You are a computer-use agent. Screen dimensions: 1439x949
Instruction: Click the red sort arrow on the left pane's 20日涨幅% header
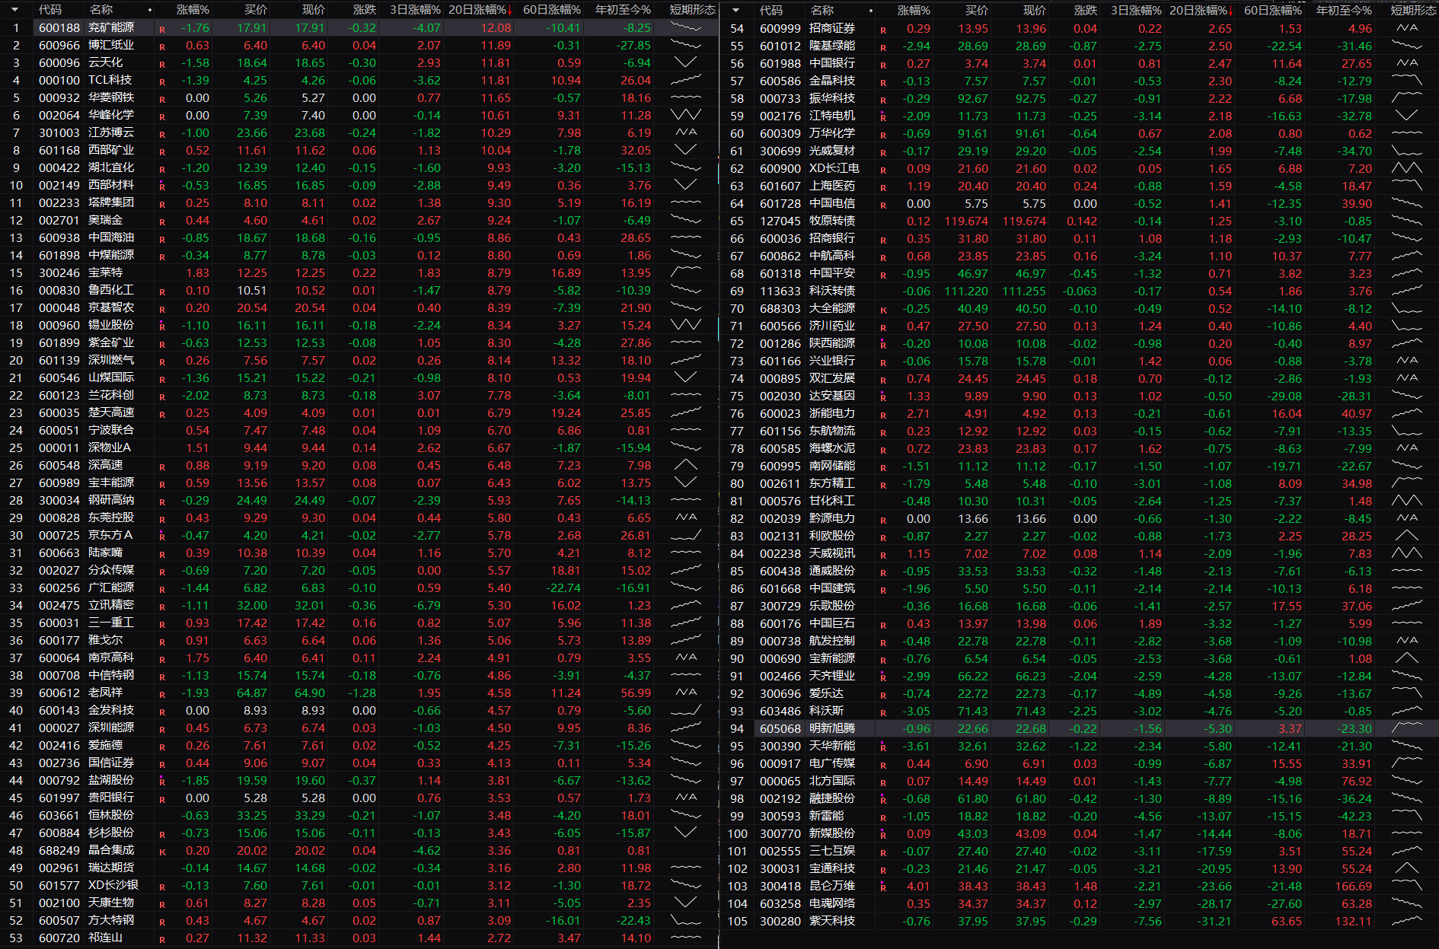[x=509, y=11]
